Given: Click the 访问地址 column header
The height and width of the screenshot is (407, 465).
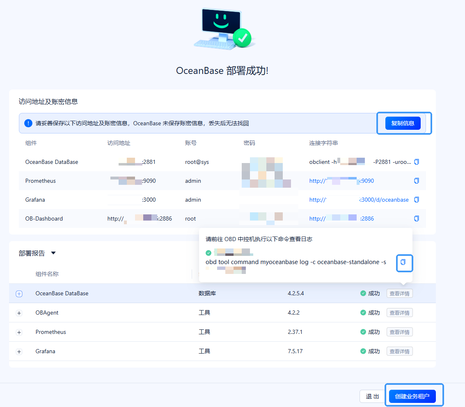Looking at the screenshot, I should (119, 143).
